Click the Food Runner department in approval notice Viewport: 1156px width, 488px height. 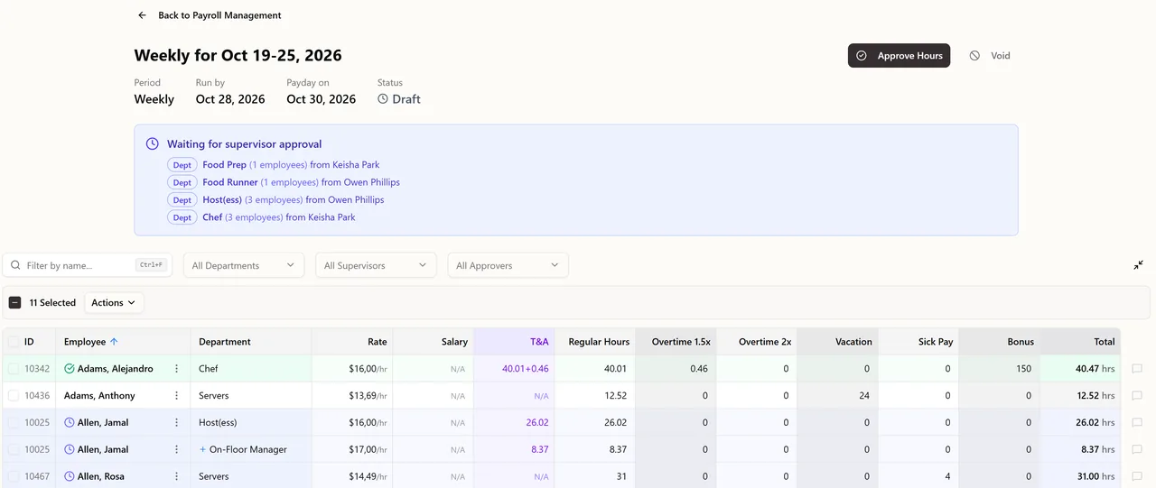tap(230, 182)
